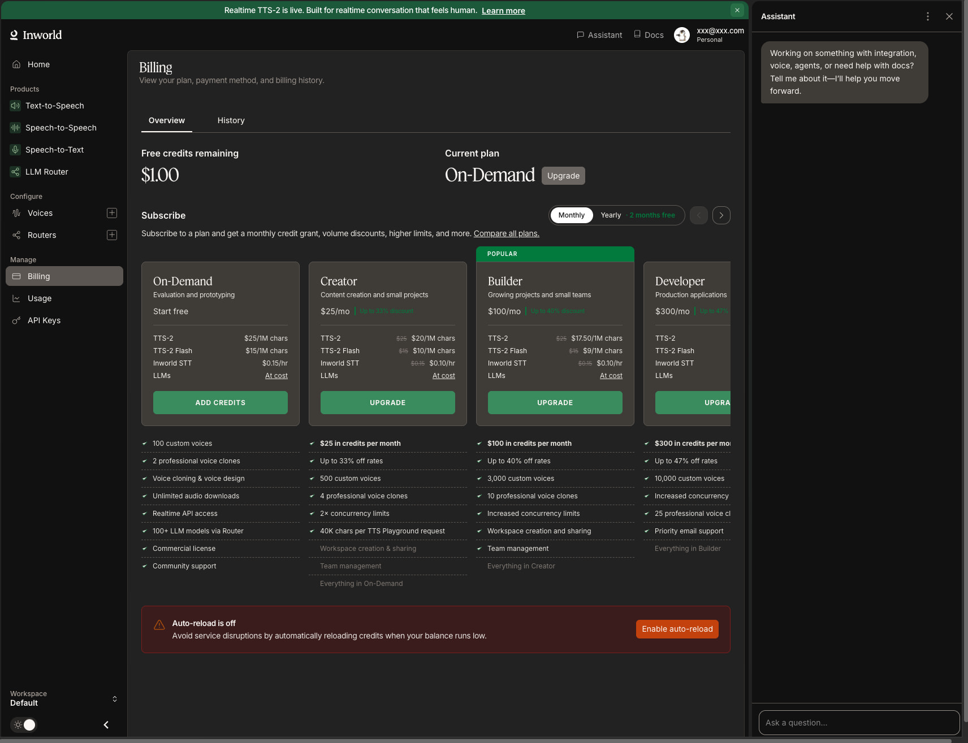Show next plans with right arrow
Screen dimensions: 968x743
tap(721, 215)
